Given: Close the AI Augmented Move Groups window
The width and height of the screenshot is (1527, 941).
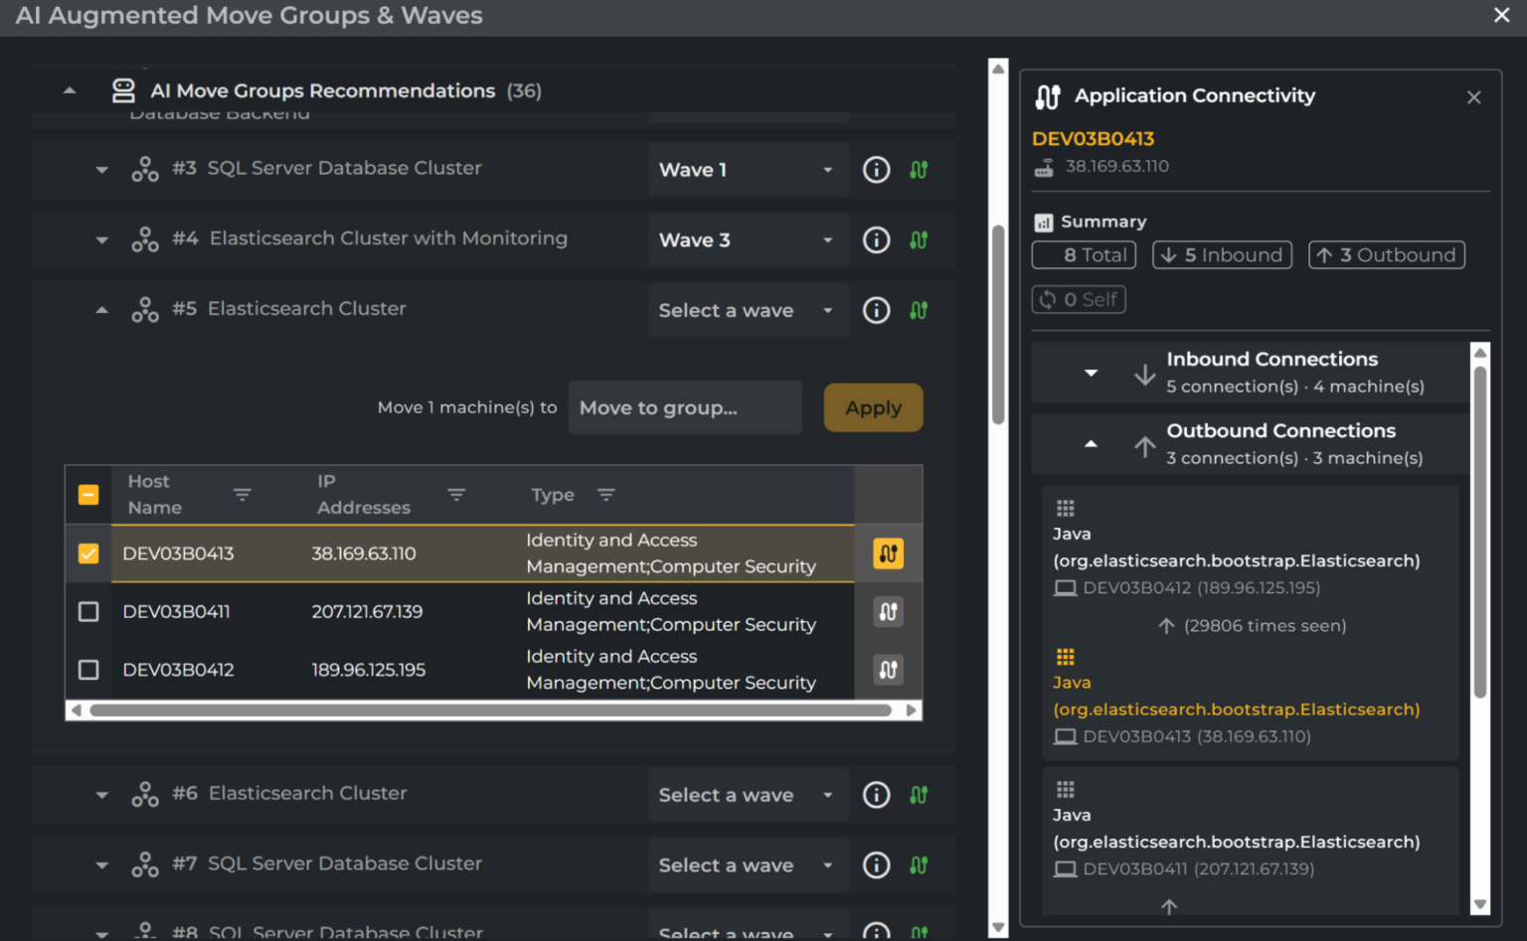Looking at the screenshot, I should (1502, 15).
